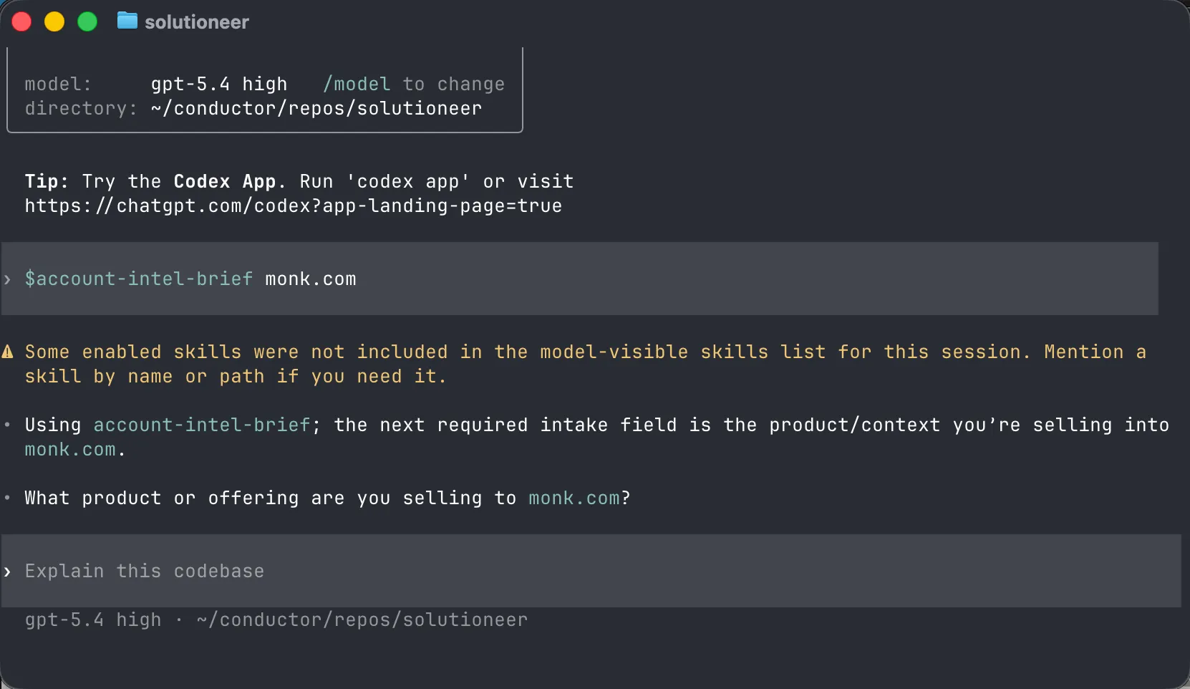Click monk.com in the submitted prompt line
1190x689 pixels.
(310, 279)
